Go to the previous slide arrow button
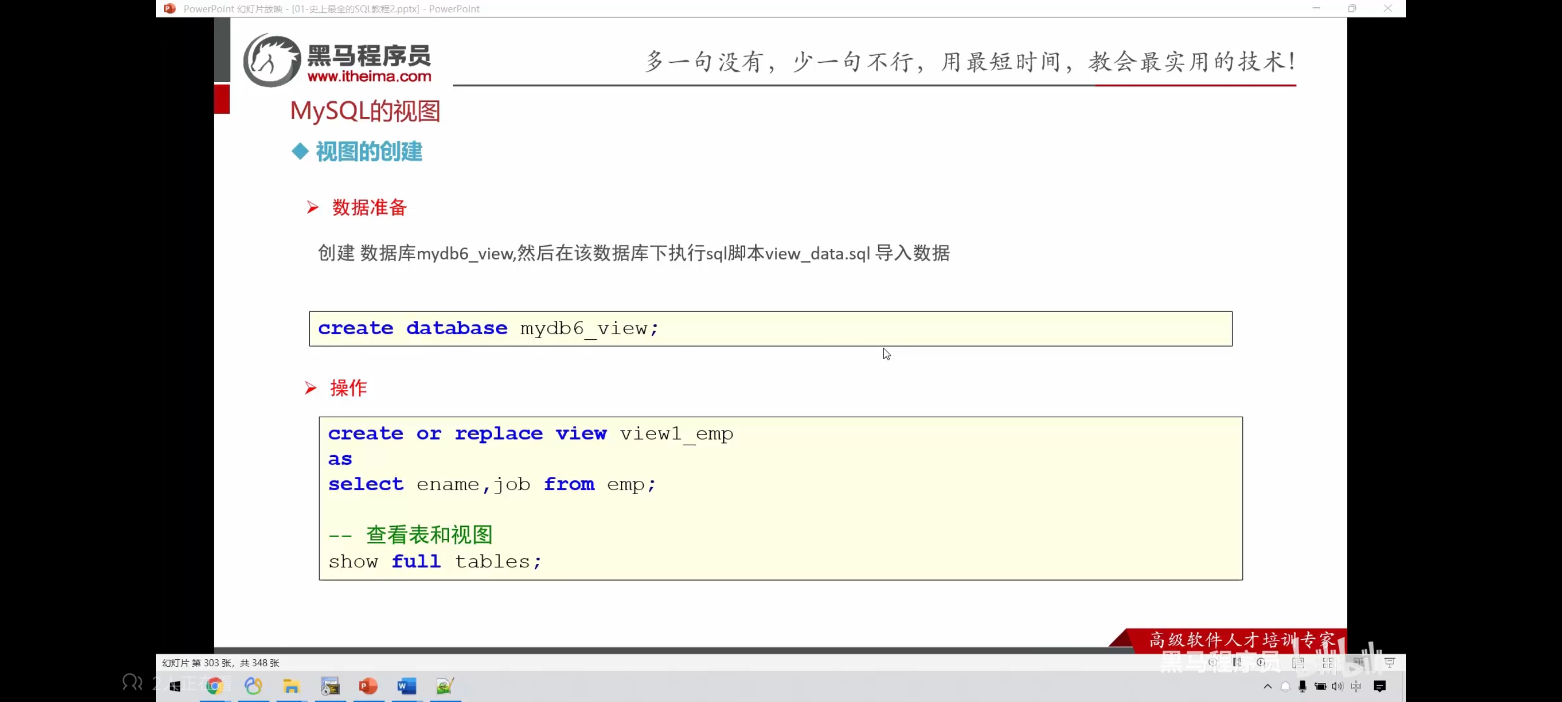 [1212, 662]
